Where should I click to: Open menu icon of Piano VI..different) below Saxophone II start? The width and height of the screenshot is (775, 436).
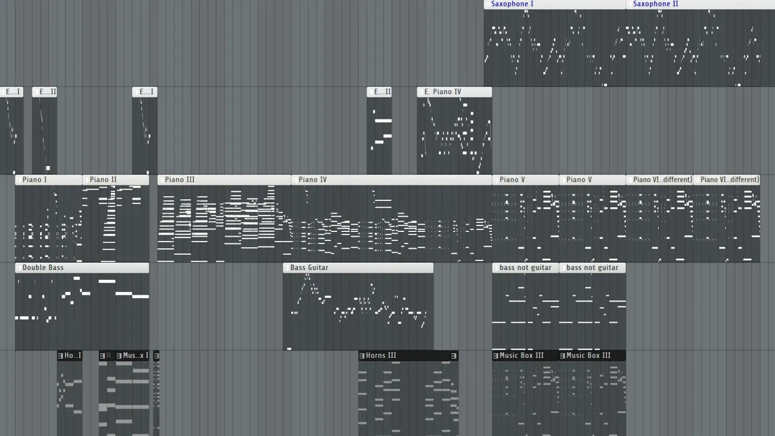[x=630, y=180]
